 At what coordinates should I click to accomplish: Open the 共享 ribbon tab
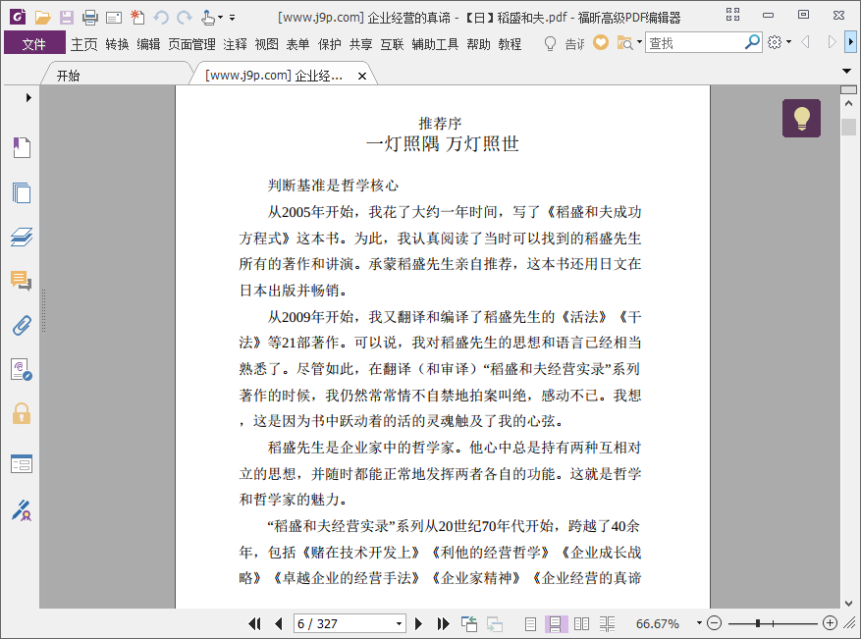360,44
